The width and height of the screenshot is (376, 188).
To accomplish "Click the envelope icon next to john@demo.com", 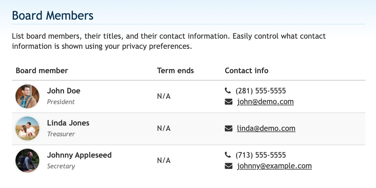I will pyautogui.click(x=228, y=102).
